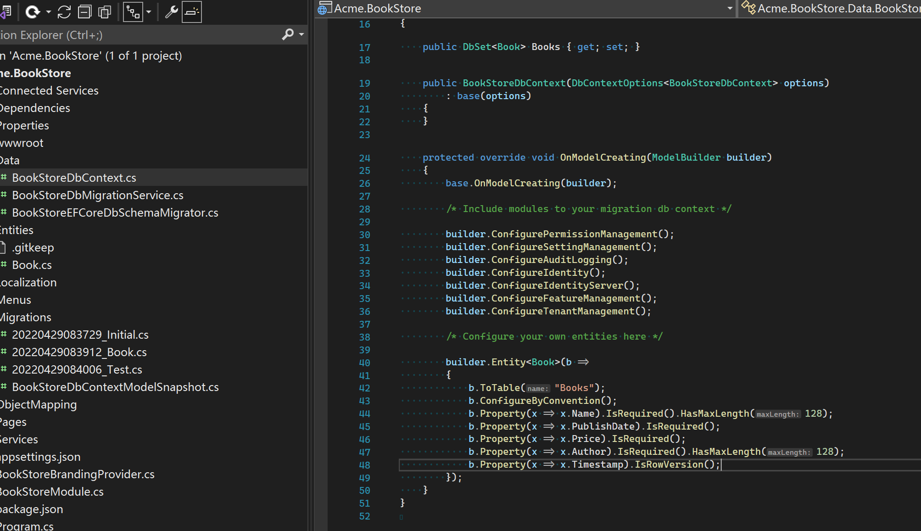
Task: Select BookStoreDbContext.cs in Solution Explorer
Action: pos(74,178)
